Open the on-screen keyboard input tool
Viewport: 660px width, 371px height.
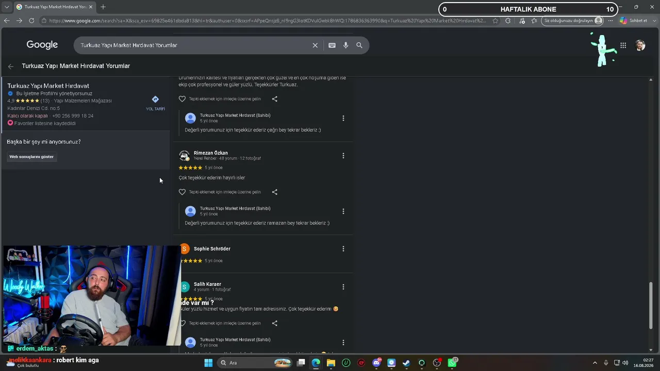[x=332, y=45]
